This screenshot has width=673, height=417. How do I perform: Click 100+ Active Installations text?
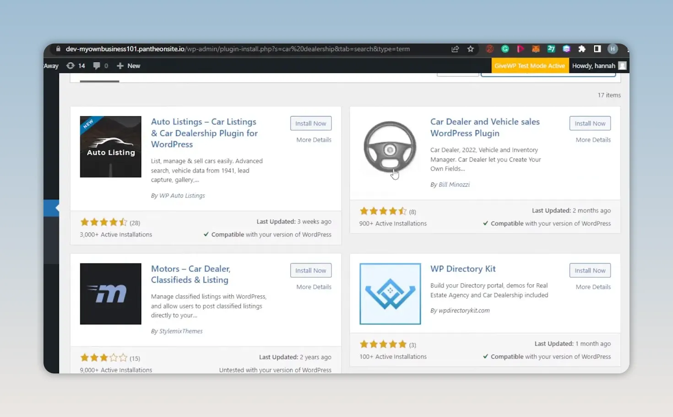pyautogui.click(x=393, y=357)
